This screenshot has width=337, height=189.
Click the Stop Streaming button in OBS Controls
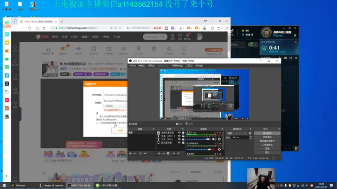click(x=267, y=133)
